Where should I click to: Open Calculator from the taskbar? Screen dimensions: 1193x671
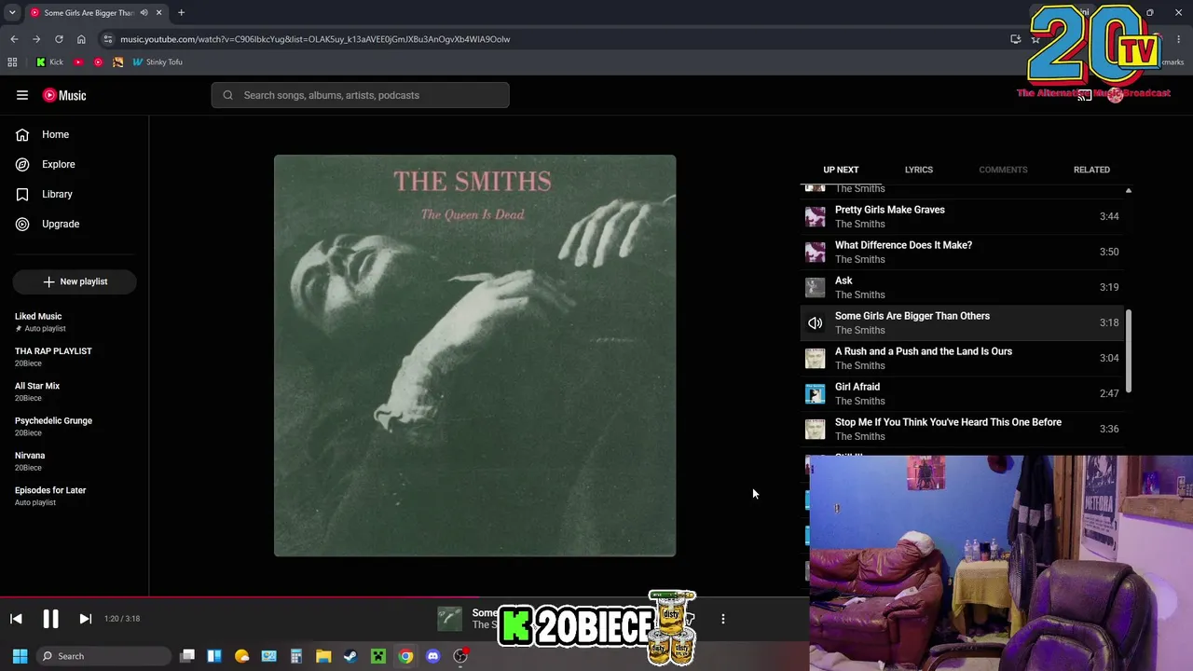click(296, 656)
